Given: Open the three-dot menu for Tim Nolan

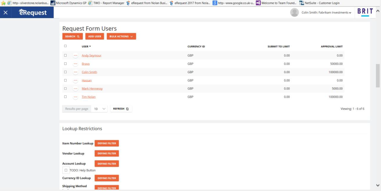Looking at the screenshot, I should (x=76, y=97).
